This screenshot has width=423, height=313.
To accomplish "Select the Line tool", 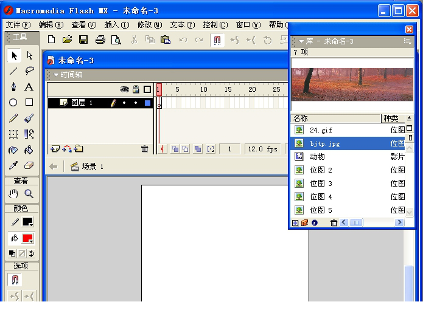I will (13, 71).
